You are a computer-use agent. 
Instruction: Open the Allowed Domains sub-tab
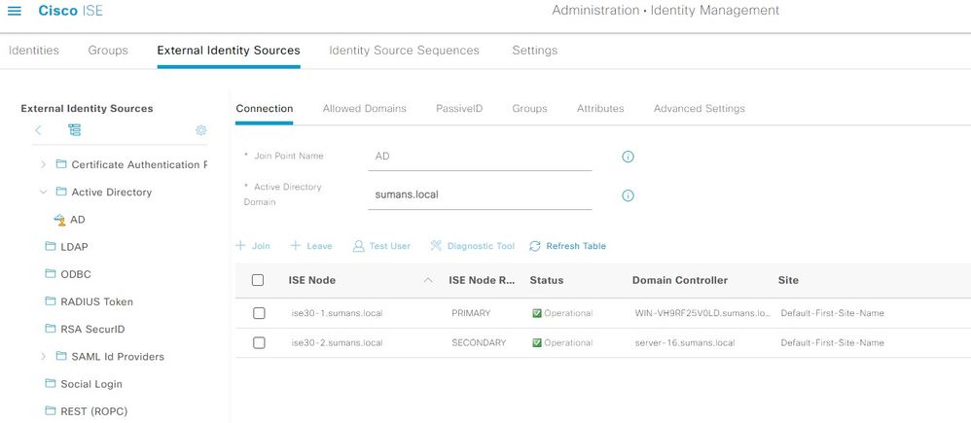[x=364, y=108]
